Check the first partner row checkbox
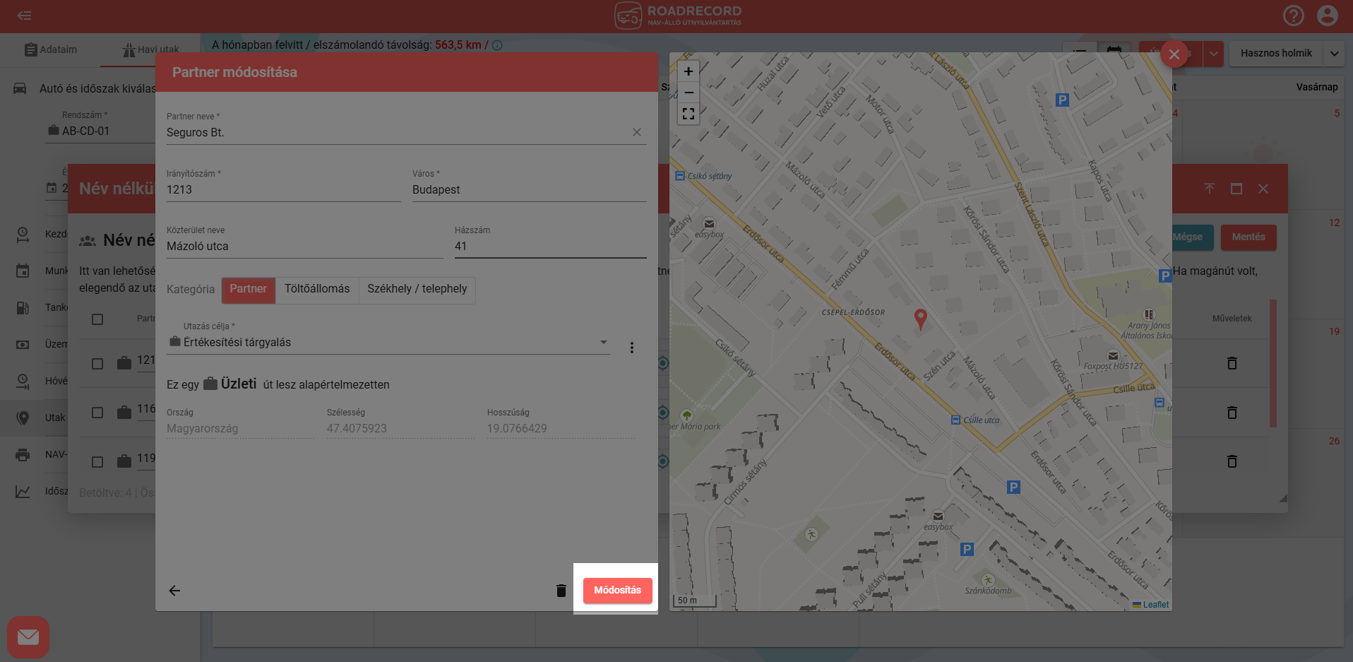1353x662 pixels. point(97,363)
